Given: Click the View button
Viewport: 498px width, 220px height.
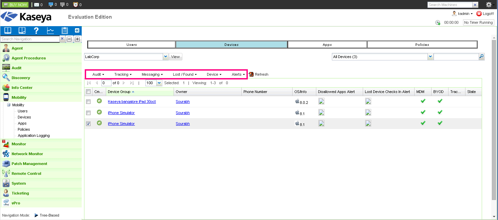Looking at the screenshot, I should click(175, 57).
